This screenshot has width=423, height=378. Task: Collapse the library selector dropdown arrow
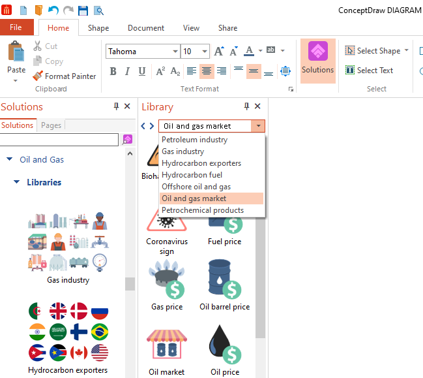point(258,126)
